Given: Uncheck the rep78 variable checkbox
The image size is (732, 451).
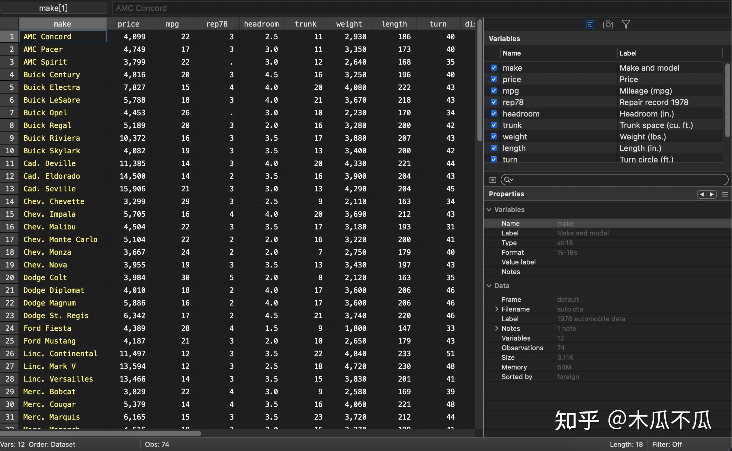Looking at the screenshot, I should pos(494,102).
